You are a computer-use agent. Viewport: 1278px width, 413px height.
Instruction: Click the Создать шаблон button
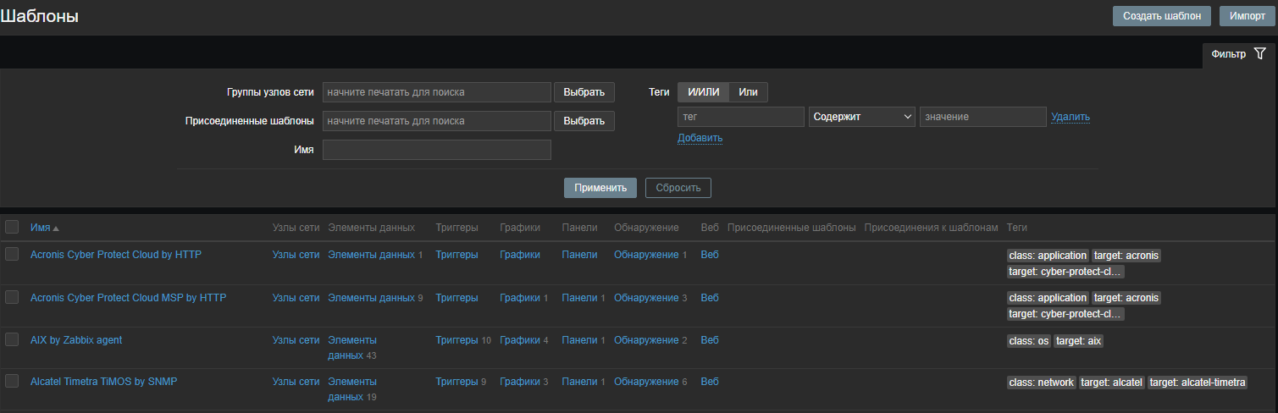(1161, 16)
